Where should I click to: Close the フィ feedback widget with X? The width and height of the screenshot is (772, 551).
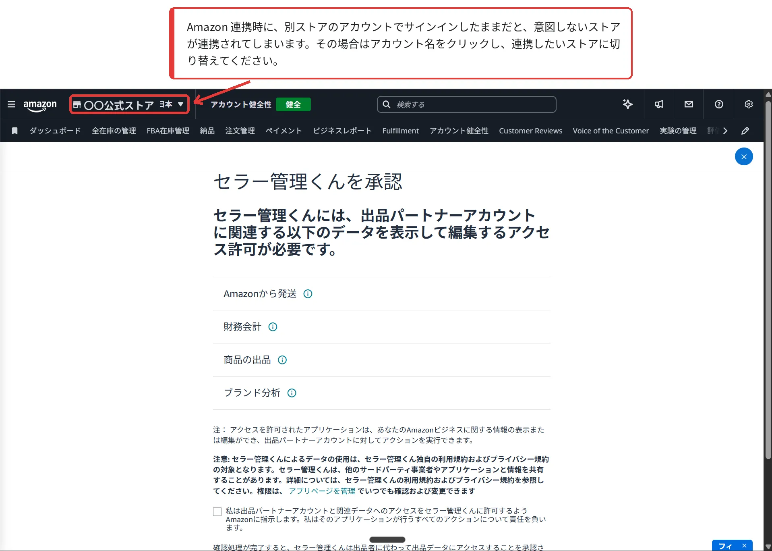pos(744,545)
